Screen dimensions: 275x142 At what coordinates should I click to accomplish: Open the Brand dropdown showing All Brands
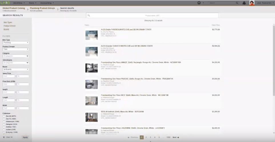click(x=16, y=69)
